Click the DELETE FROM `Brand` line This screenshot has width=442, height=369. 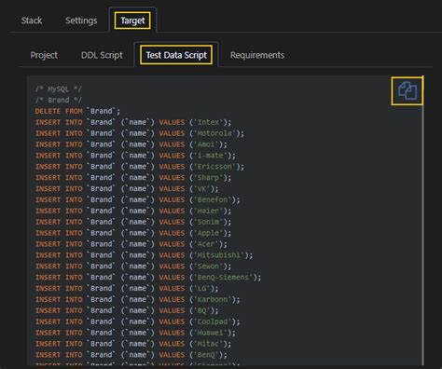pos(77,111)
